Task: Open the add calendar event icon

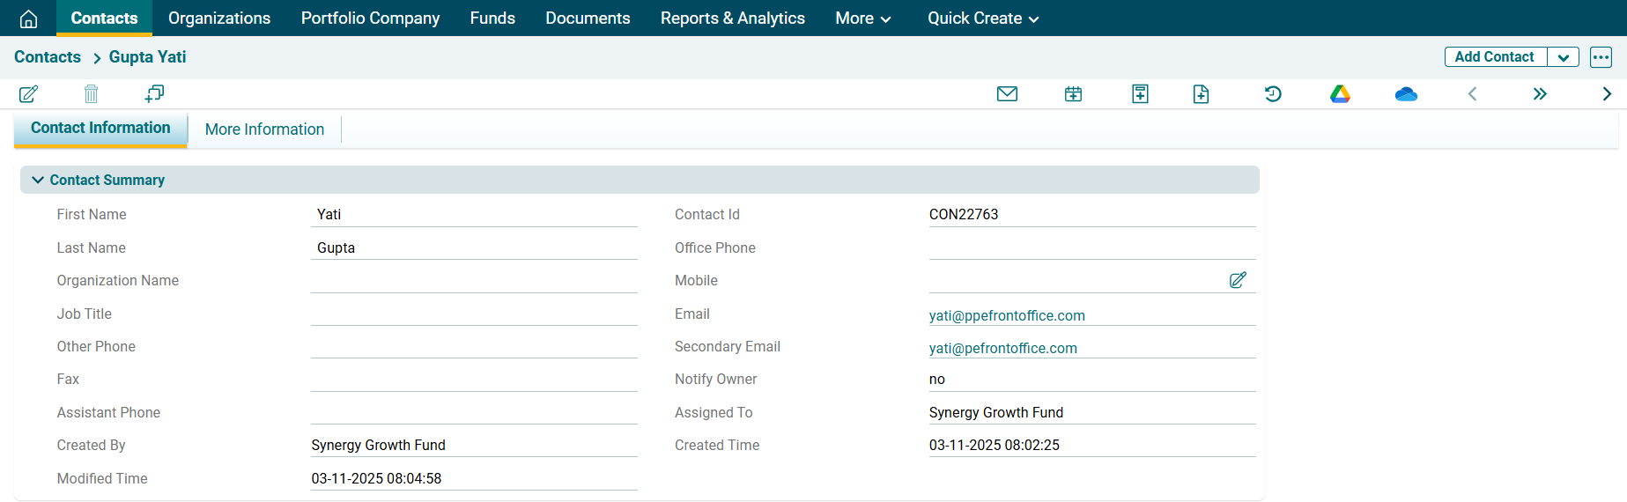Action: pos(1073,94)
